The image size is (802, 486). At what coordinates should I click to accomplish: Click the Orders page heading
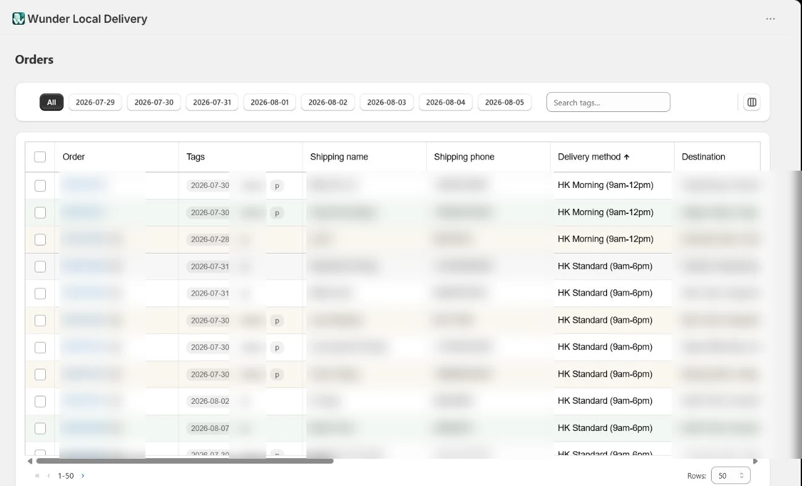(35, 60)
